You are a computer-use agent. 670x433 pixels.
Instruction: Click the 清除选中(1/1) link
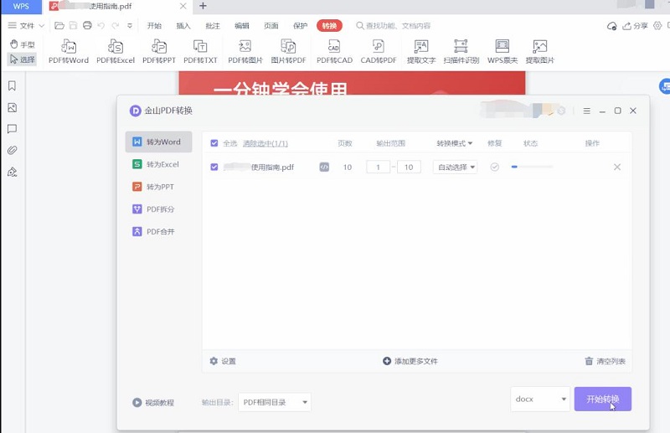pos(265,143)
